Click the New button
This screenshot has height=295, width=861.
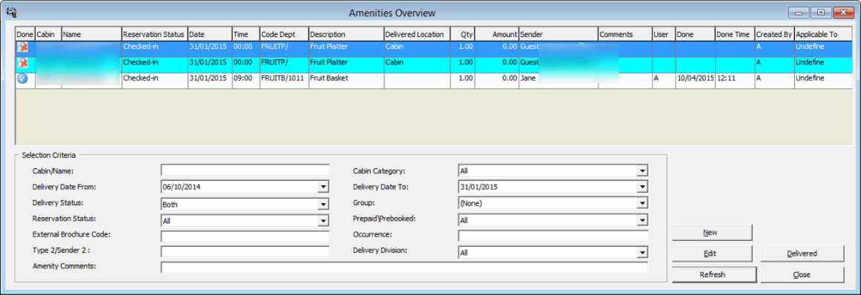712,233
